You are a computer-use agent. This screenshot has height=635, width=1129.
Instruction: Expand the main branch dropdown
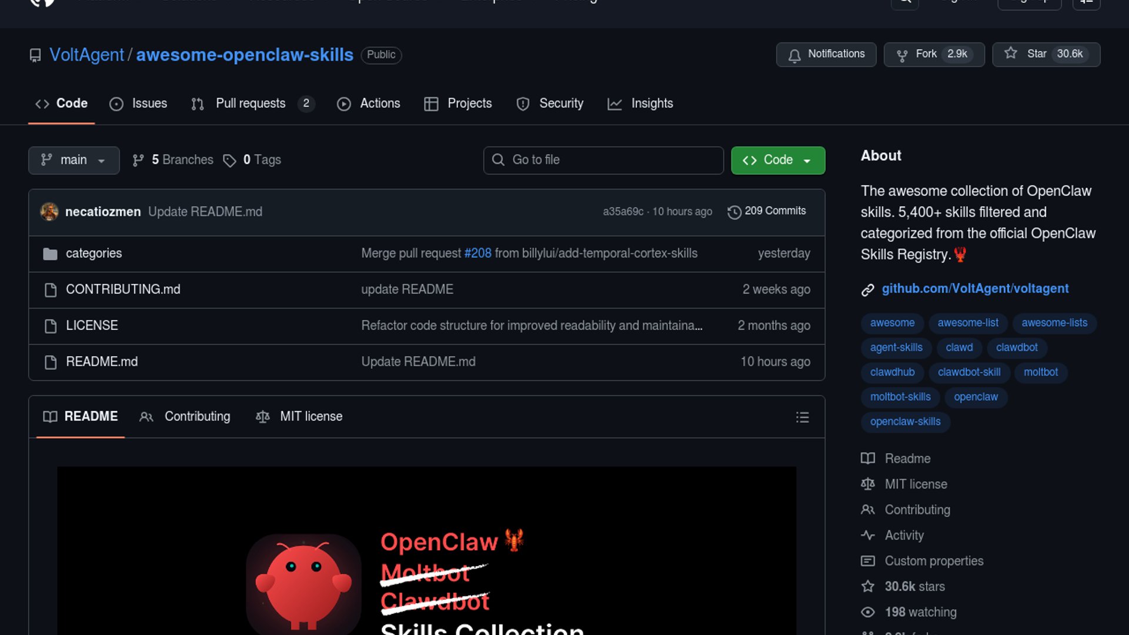click(74, 160)
